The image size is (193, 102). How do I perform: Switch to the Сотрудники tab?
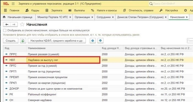(103, 17)
